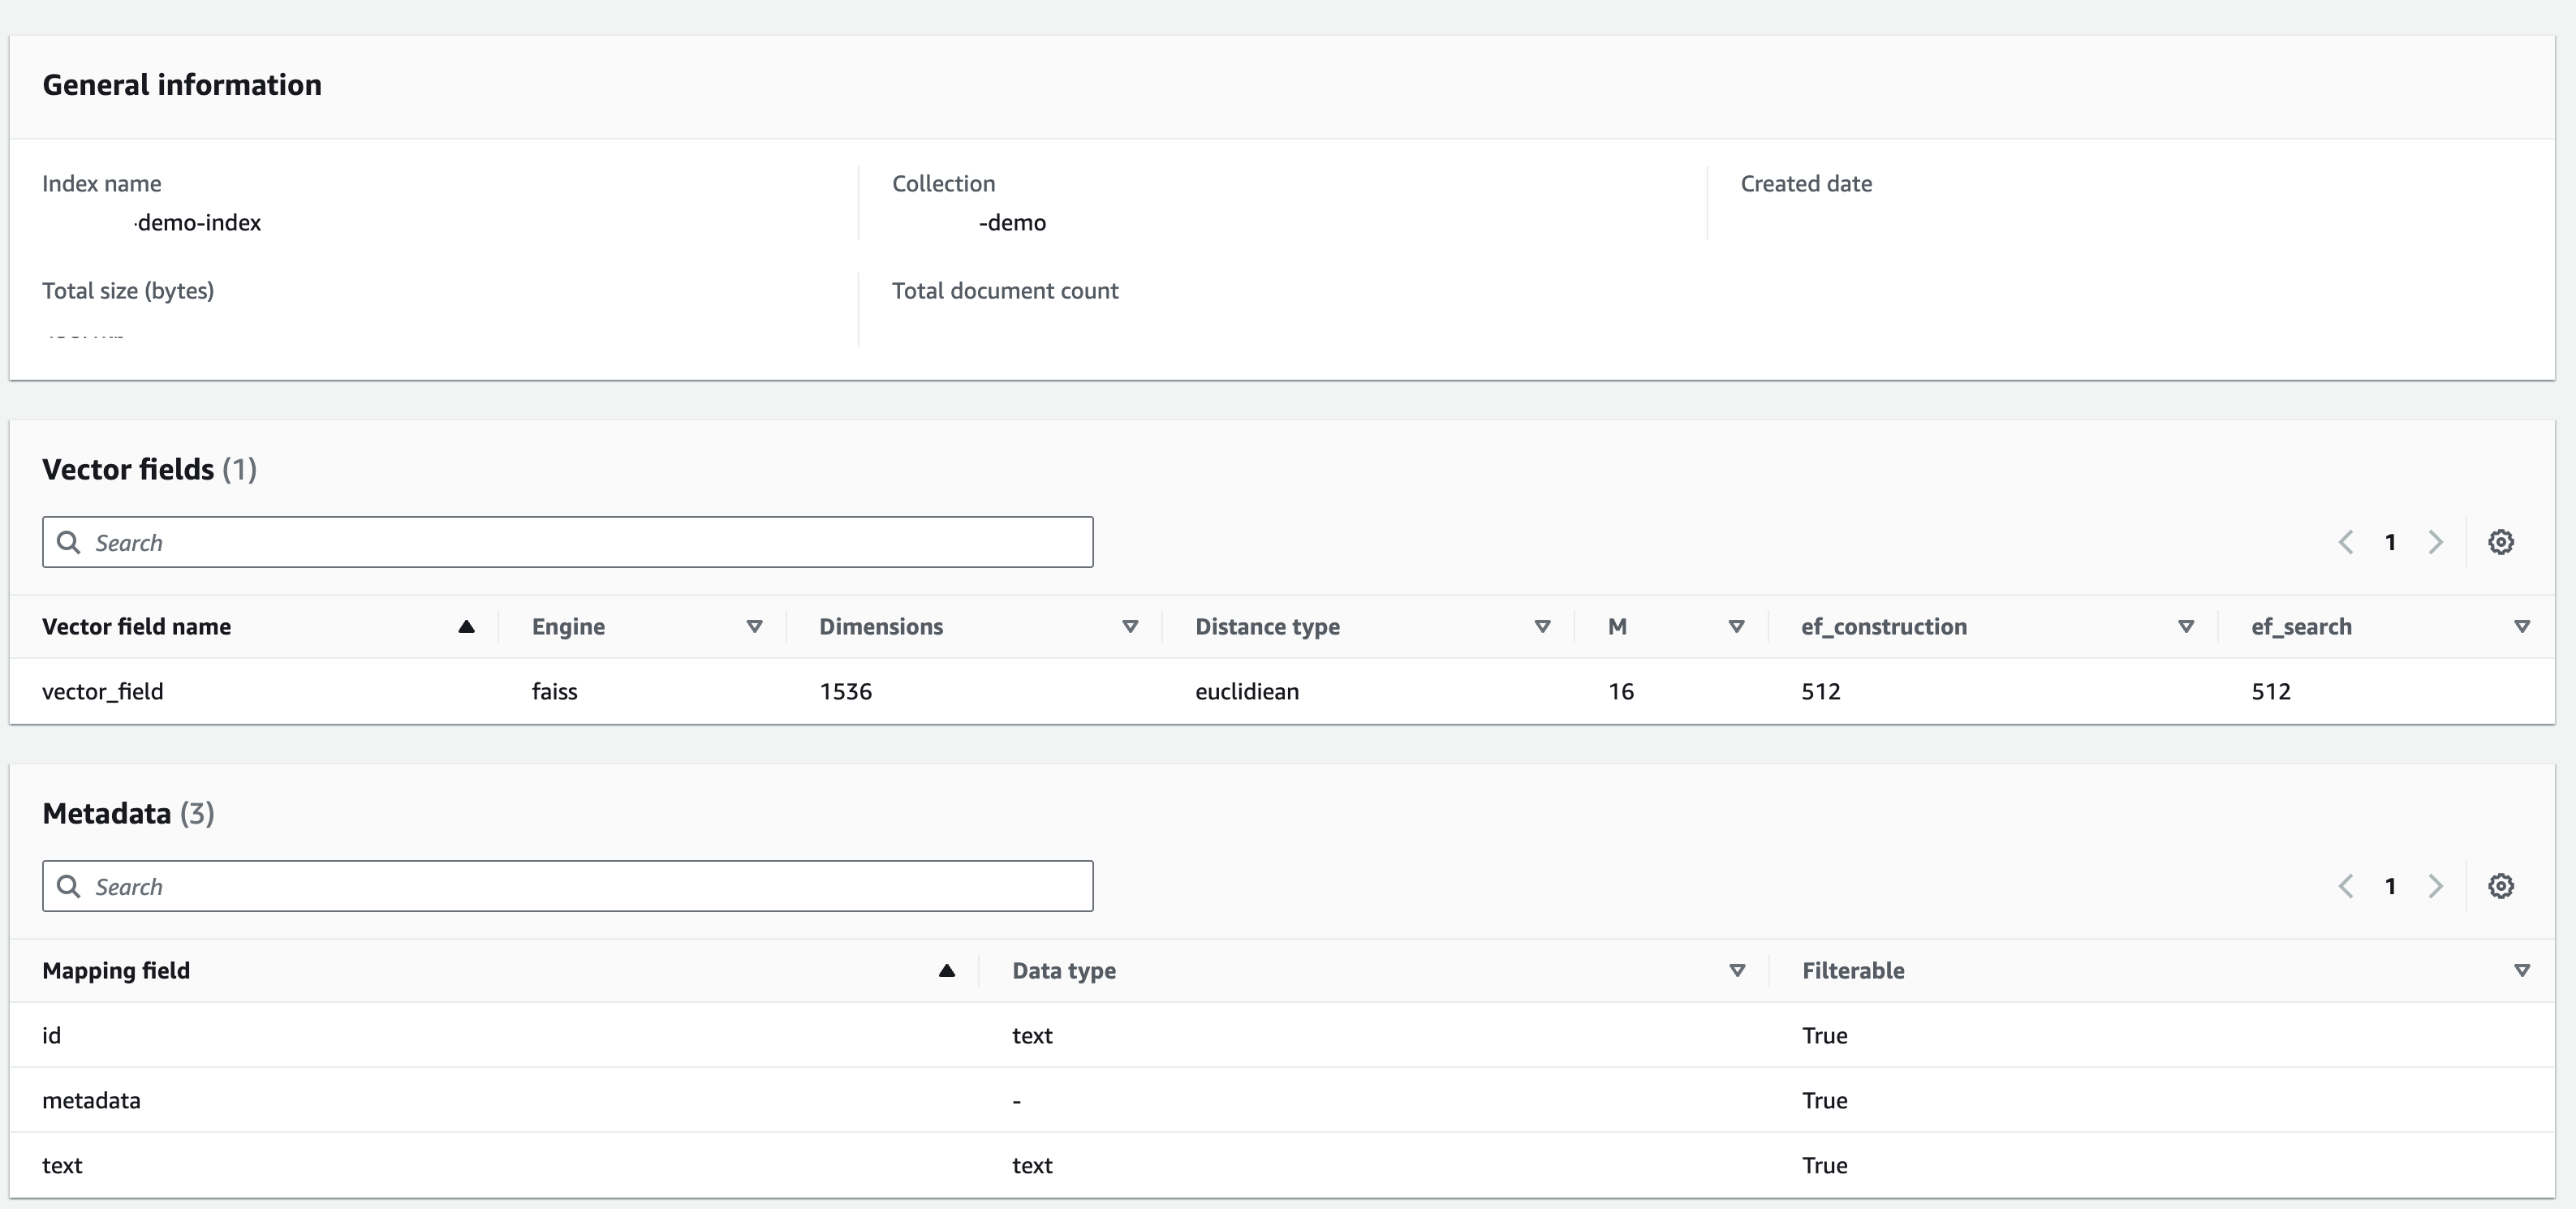Sort the ef_search column

click(x=2522, y=627)
